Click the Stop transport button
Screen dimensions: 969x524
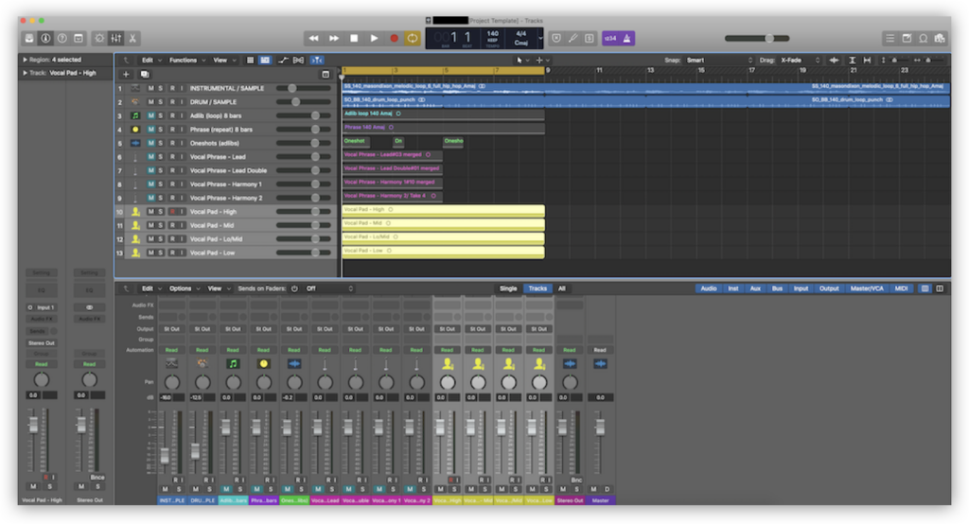[x=354, y=39]
